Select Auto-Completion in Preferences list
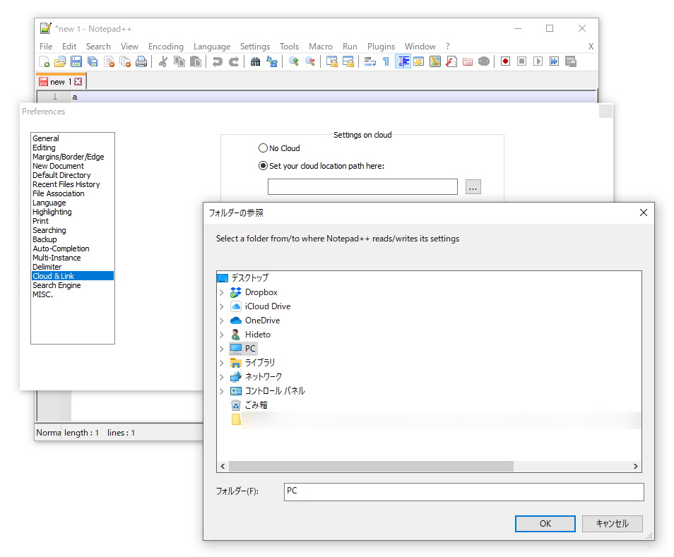 (61, 248)
